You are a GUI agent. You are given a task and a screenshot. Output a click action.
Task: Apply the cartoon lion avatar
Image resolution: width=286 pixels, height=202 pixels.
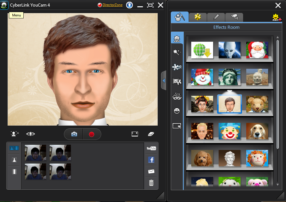click(x=257, y=158)
